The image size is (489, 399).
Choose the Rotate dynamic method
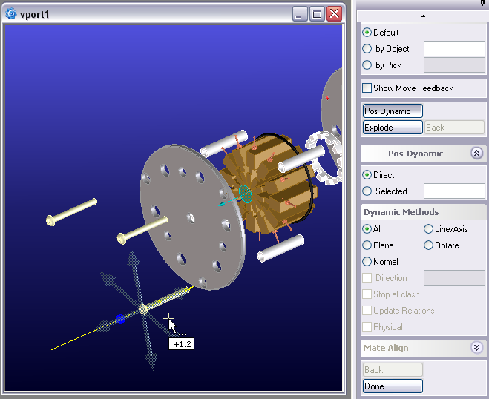[429, 245]
